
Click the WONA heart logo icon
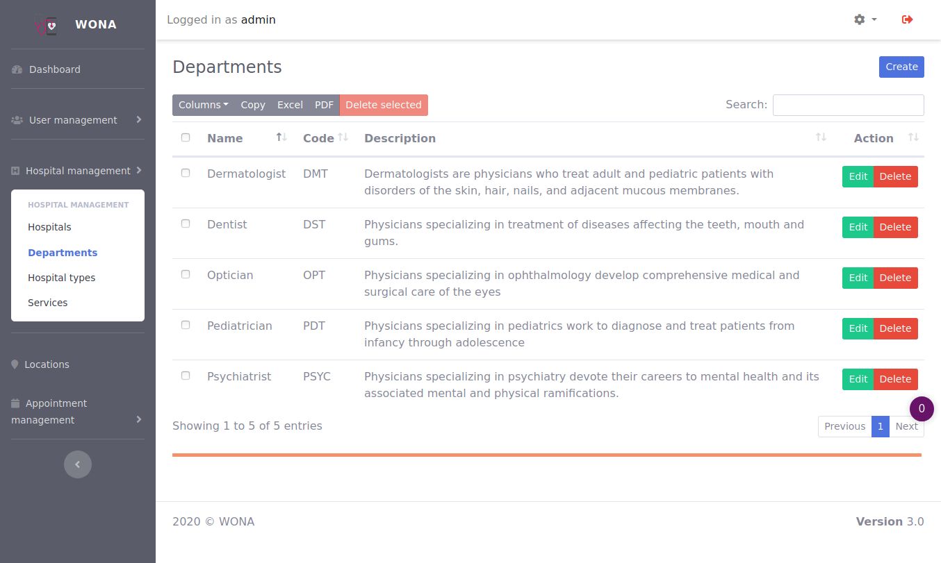click(47, 25)
